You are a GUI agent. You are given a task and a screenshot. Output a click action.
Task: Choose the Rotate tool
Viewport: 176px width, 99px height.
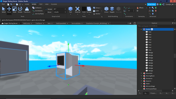(20, 10)
